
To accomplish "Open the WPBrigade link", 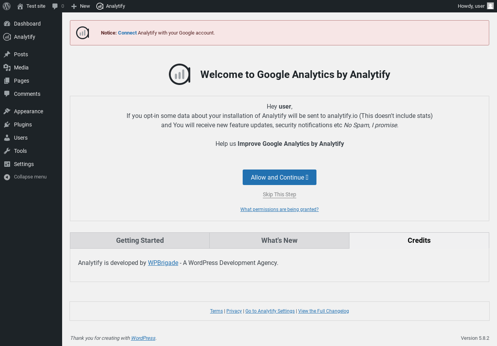I will point(163,263).
